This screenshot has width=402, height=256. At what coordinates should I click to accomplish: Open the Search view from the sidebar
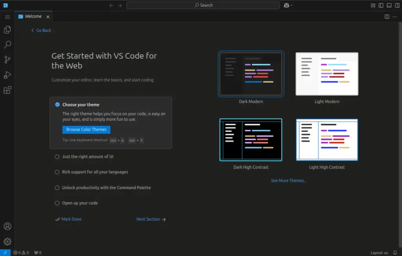point(7,44)
